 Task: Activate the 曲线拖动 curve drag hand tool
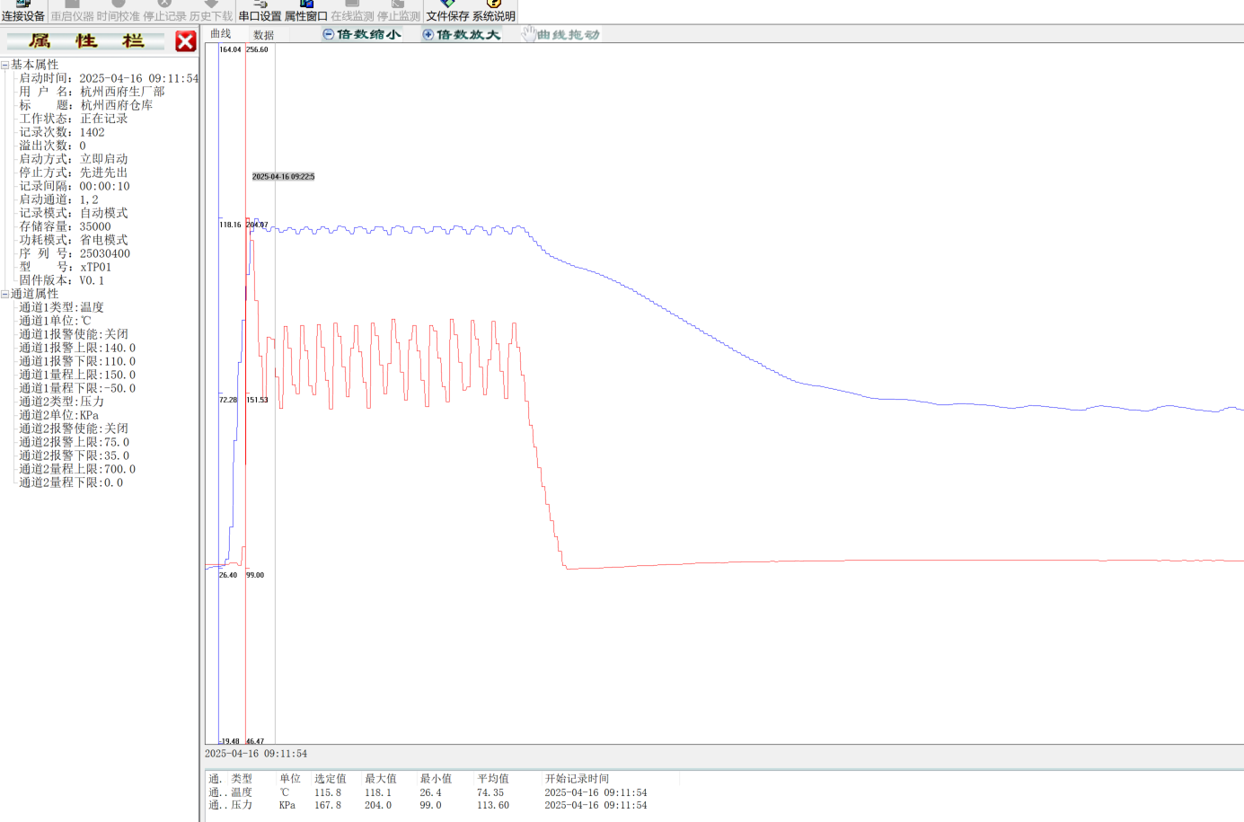coord(560,34)
